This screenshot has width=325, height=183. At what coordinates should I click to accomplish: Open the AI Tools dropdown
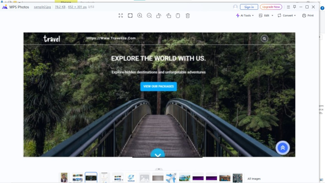[x=245, y=16]
